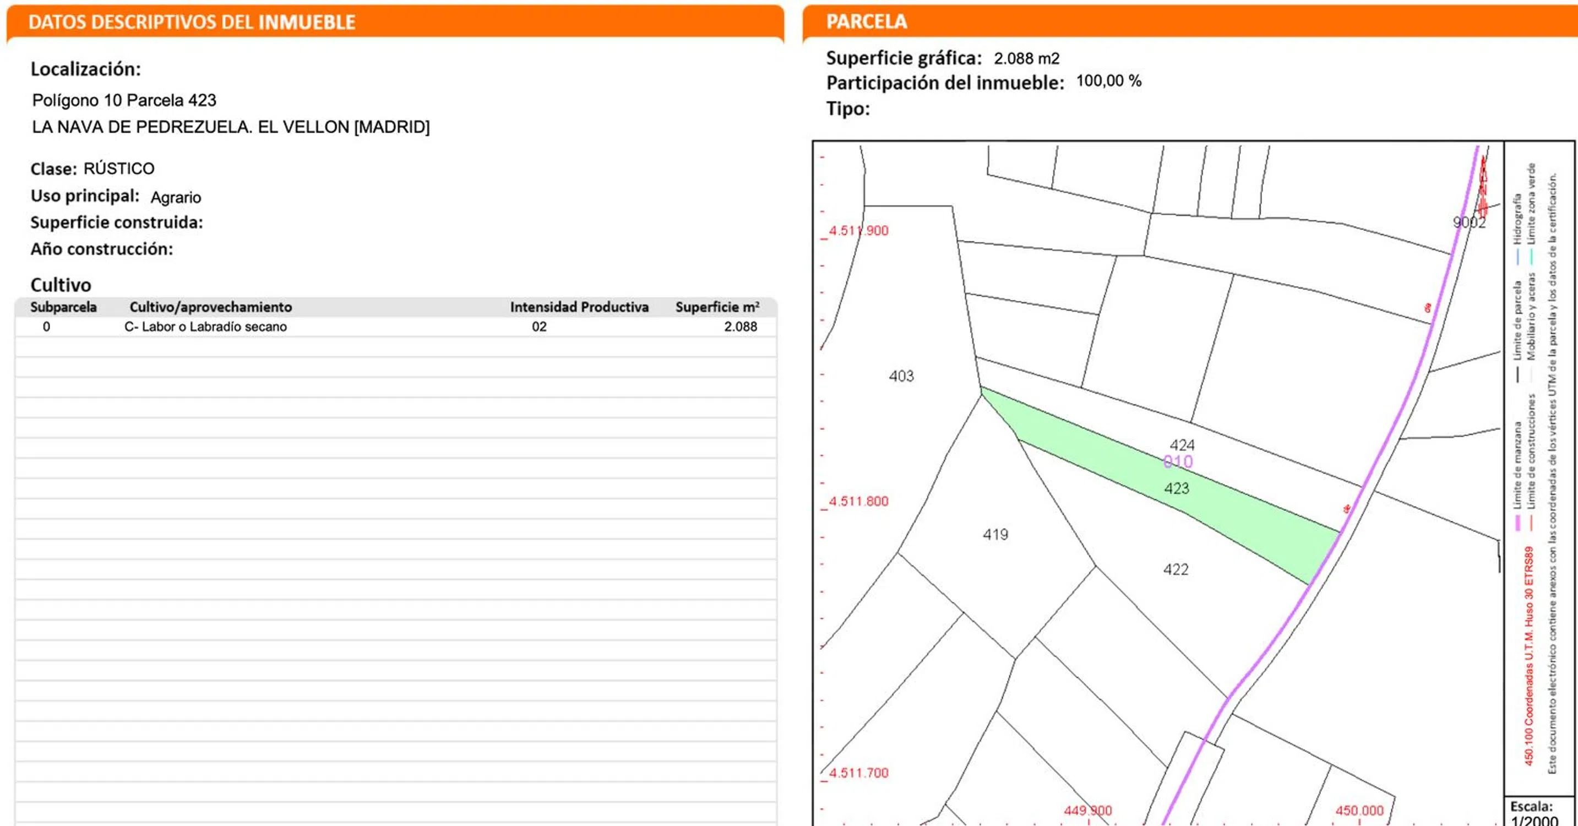Click the Cultivo/aprovechamiento column header

(x=210, y=307)
